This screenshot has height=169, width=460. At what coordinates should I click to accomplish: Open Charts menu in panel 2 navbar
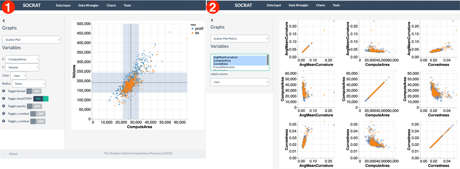click(x=320, y=5)
